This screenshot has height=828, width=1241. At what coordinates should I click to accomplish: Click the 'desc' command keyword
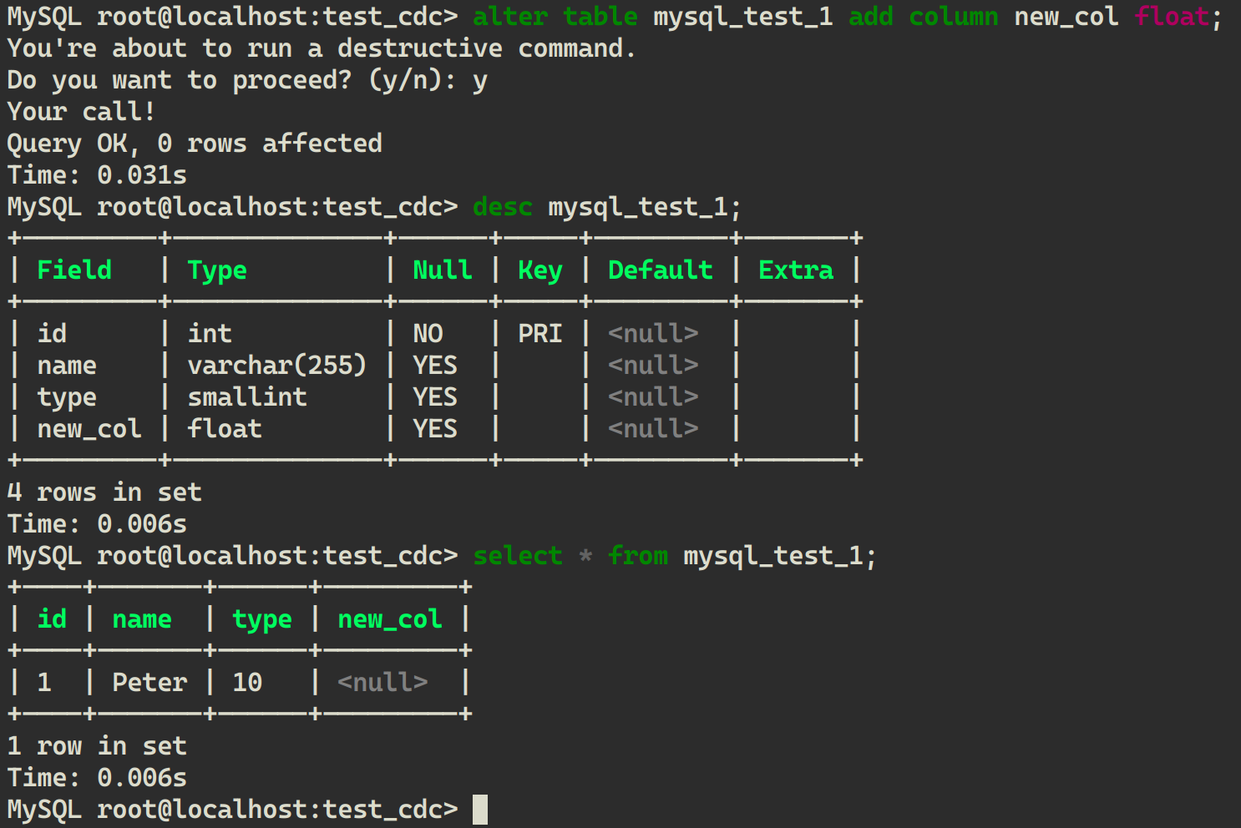(x=503, y=207)
